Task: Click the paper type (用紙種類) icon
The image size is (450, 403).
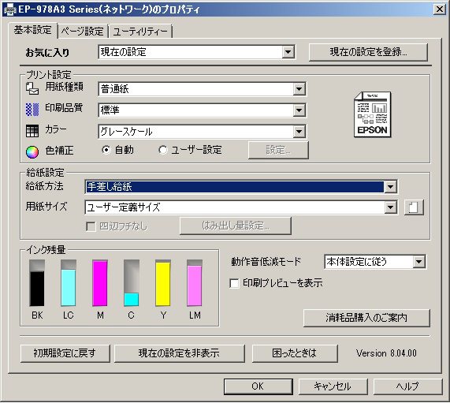Action: [32, 88]
